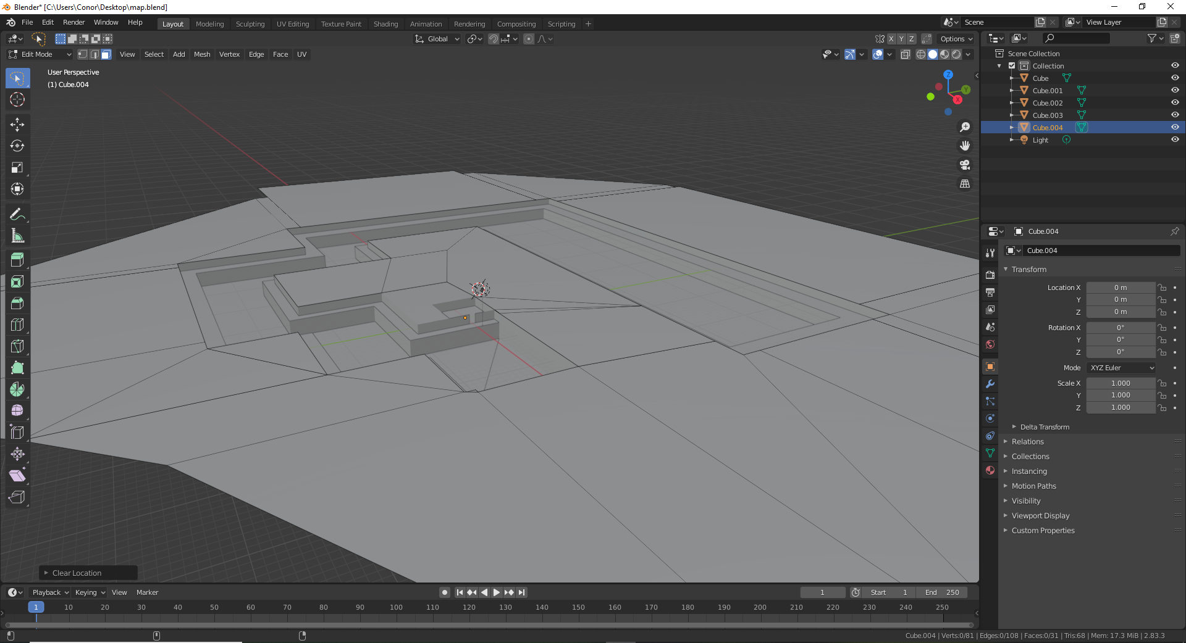The image size is (1186, 643).
Task: Enable edge select mode
Action: (95, 54)
